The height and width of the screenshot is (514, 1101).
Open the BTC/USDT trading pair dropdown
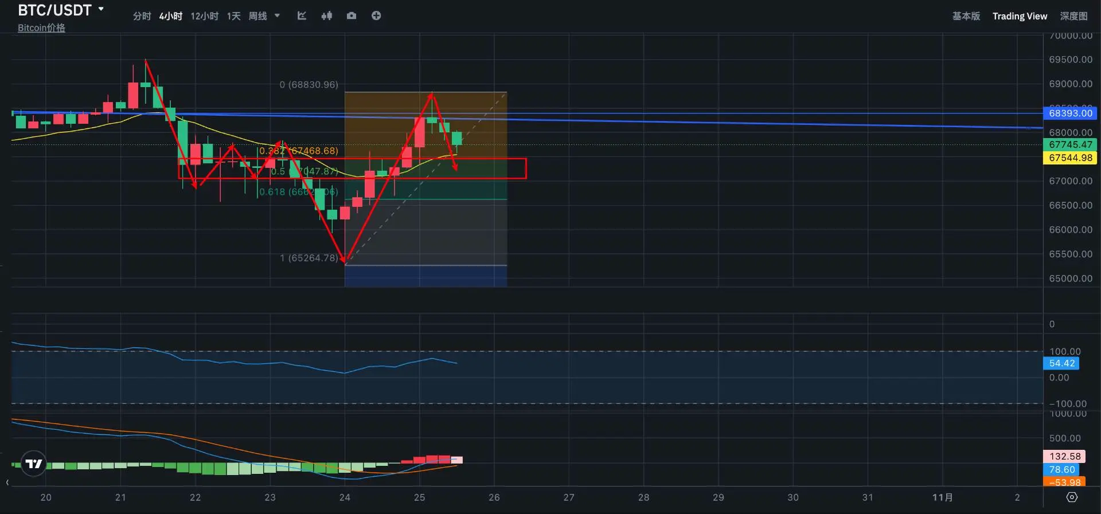[61, 10]
